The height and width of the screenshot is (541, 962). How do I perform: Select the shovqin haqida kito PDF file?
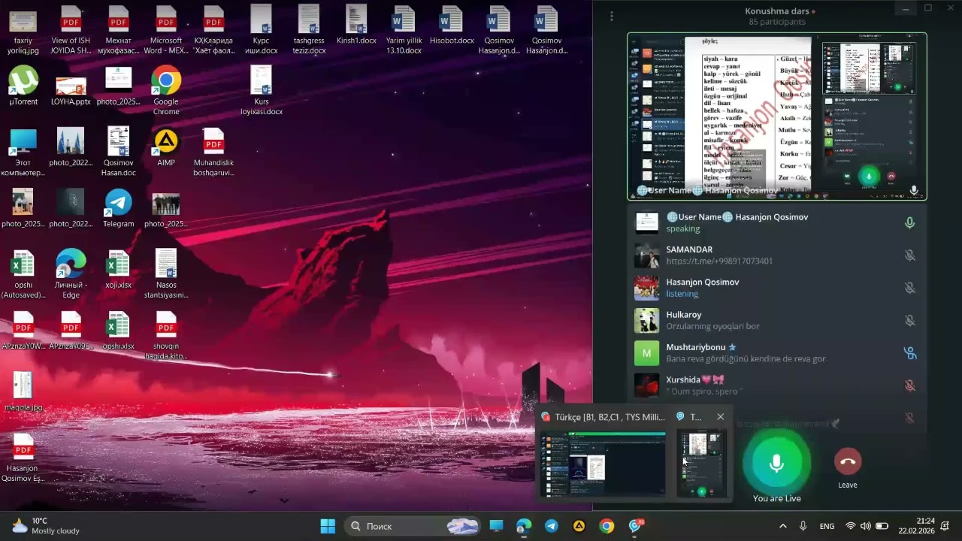[x=166, y=336]
